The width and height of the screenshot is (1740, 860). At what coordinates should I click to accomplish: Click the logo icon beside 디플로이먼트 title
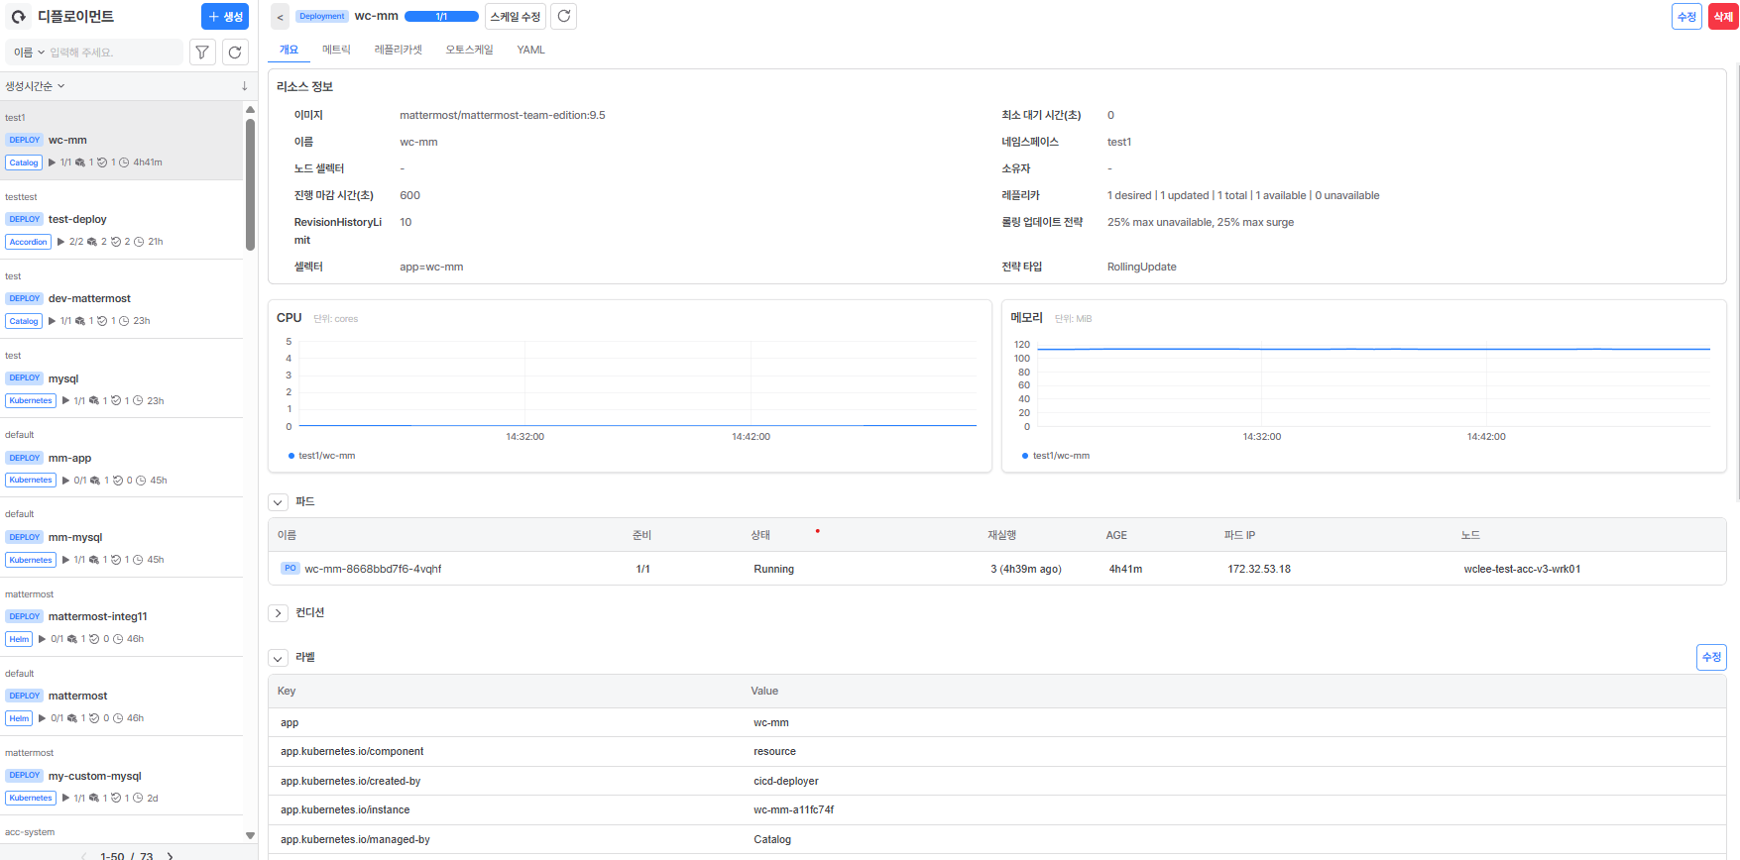pos(19,17)
